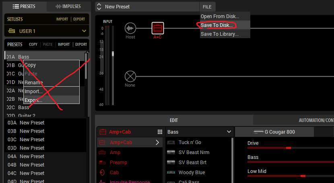Click setlists IMPORT button
Screen dimensions: 334x183
(62, 19)
